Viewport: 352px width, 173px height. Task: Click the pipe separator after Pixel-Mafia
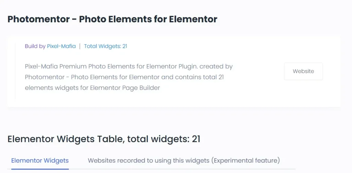(x=80, y=46)
